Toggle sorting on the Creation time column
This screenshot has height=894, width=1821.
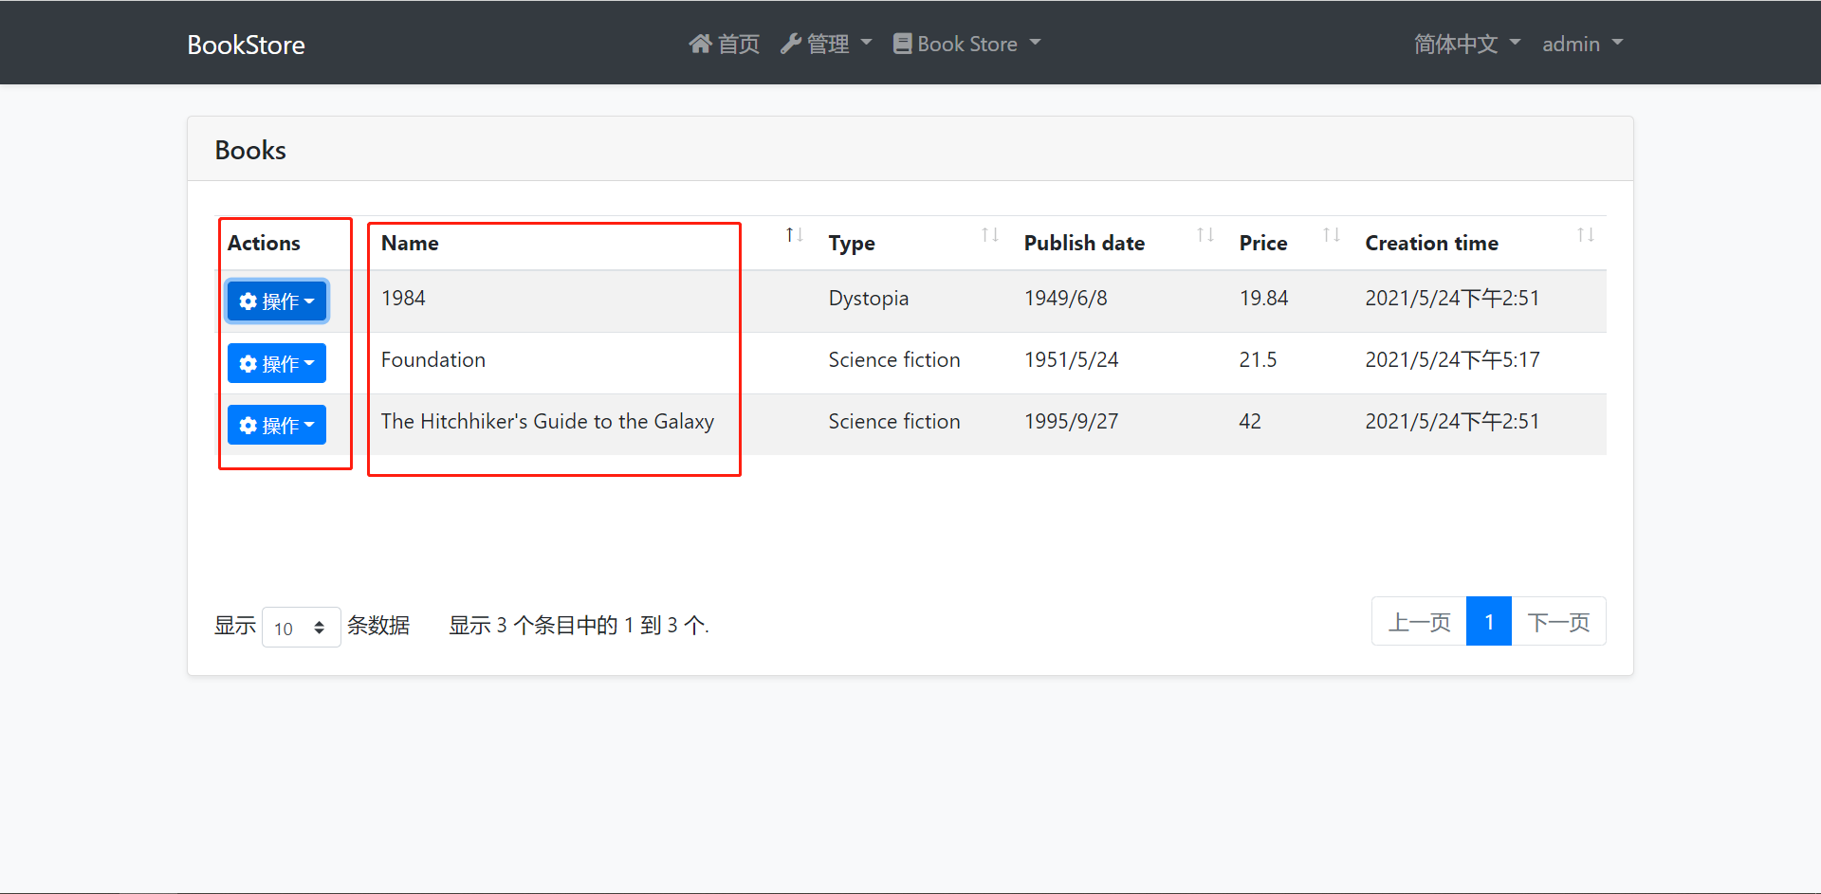(1587, 234)
